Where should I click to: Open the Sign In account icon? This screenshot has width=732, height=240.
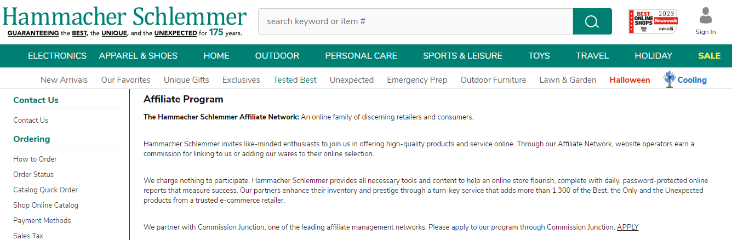pos(706,20)
